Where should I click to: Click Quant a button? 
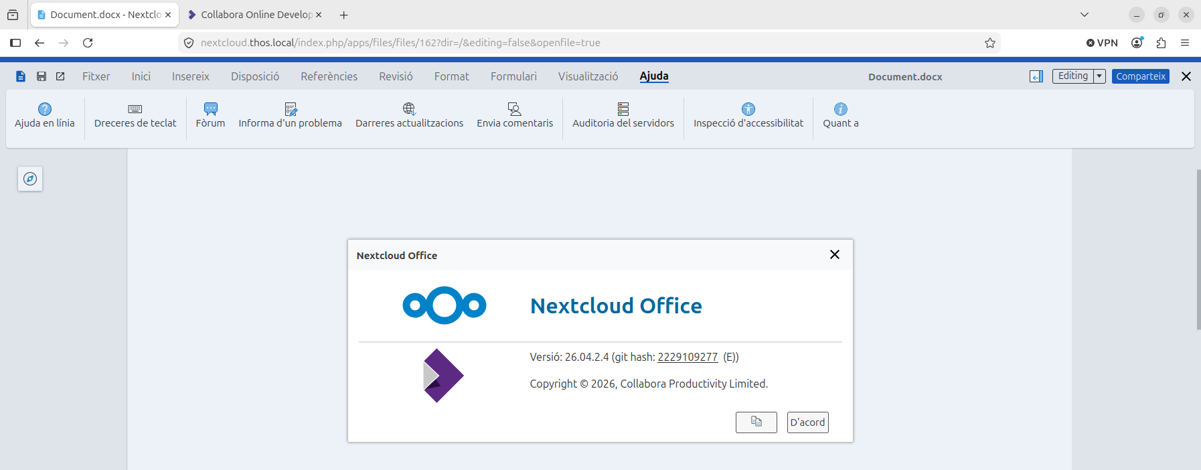pos(841,116)
